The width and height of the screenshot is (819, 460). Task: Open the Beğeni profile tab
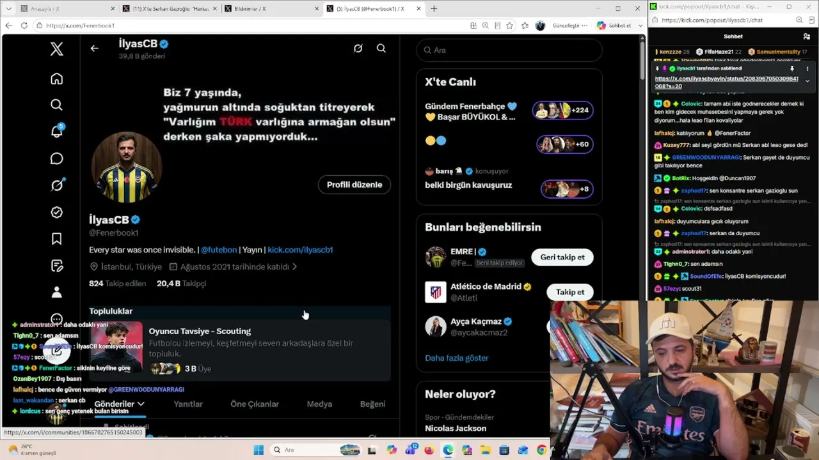372,404
